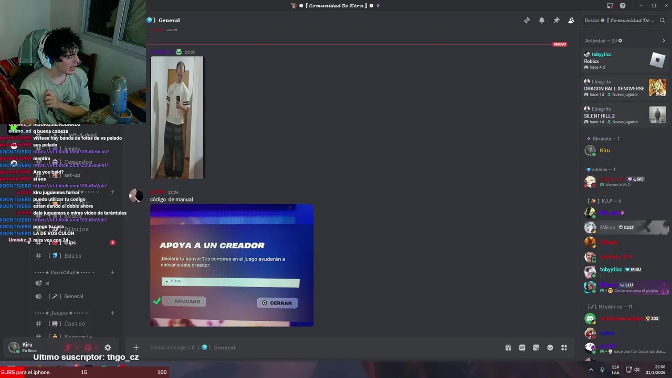Toggle the member list icon
672x378 pixels.
(571, 20)
